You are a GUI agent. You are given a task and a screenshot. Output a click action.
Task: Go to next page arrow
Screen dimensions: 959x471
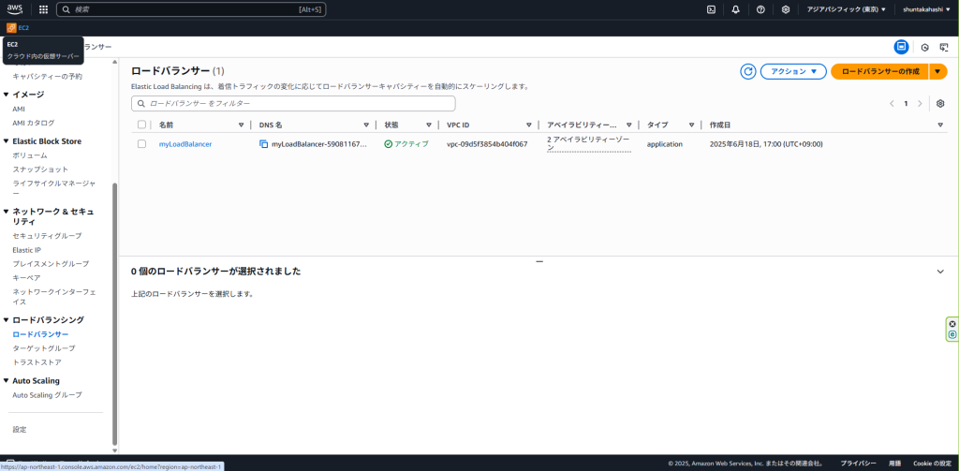(920, 103)
